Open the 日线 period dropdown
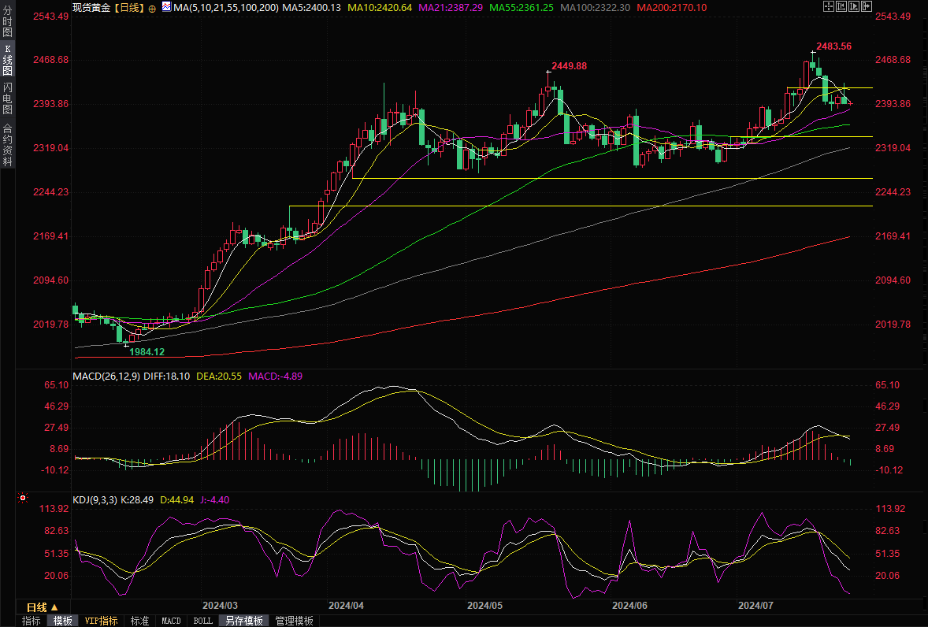The image size is (928, 627). 42,607
